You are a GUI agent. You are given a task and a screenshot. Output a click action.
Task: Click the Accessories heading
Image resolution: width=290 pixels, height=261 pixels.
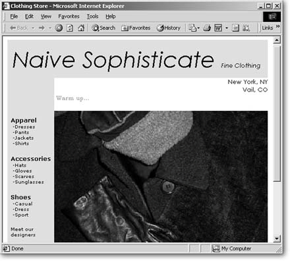31,159
